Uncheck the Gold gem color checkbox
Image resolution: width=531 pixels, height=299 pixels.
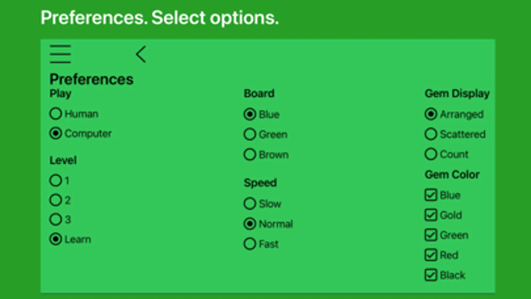[431, 215]
